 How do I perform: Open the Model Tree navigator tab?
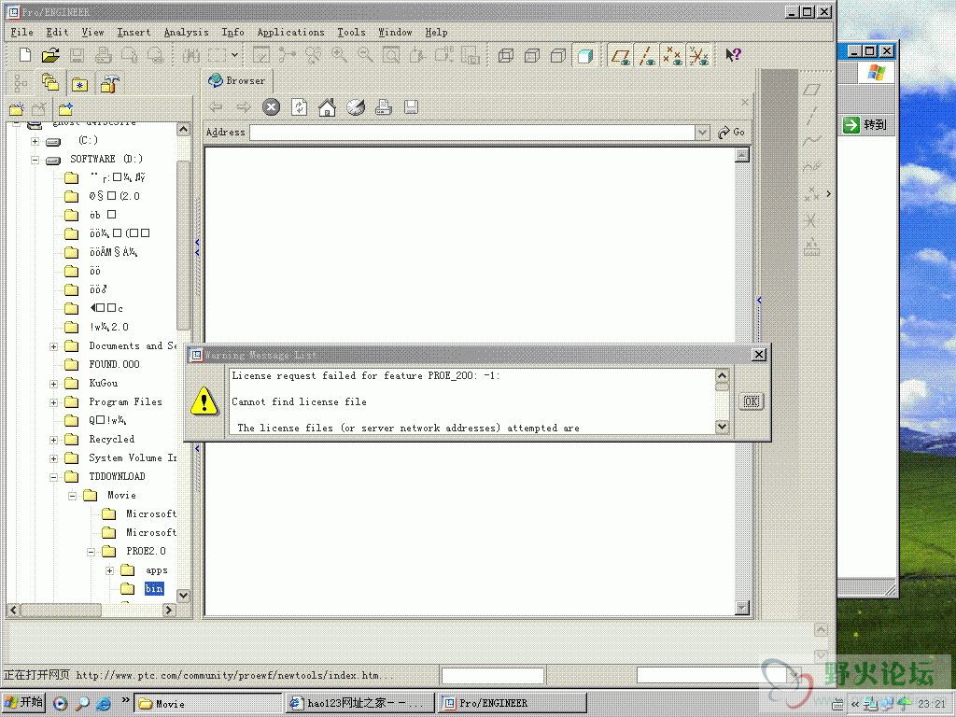click(x=21, y=82)
